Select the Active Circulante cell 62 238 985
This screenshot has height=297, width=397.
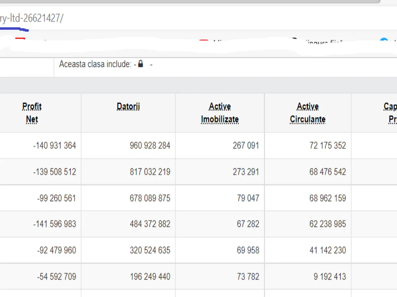(x=328, y=224)
